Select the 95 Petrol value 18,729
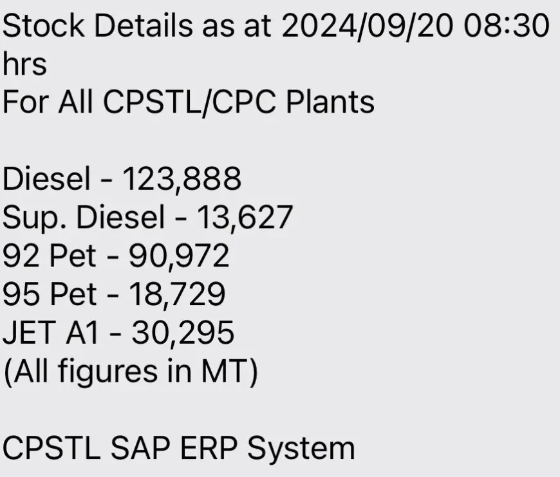This screenshot has height=477, width=560. click(178, 294)
